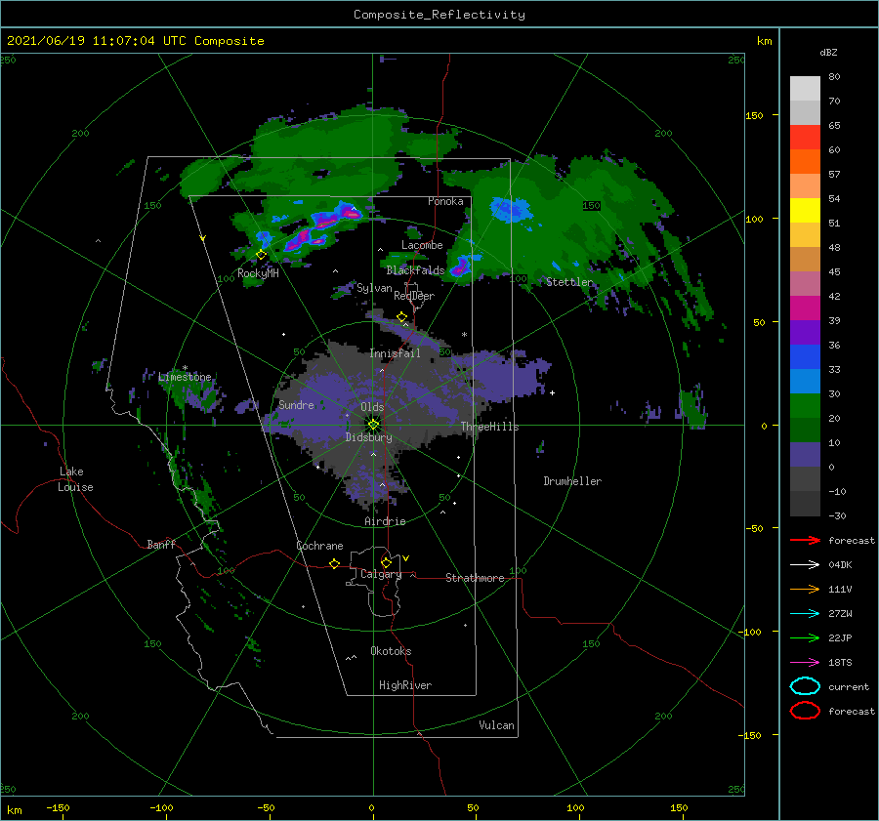This screenshot has height=821, width=879.
Task: Click the Limestone label
Action: click(x=185, y=377)
